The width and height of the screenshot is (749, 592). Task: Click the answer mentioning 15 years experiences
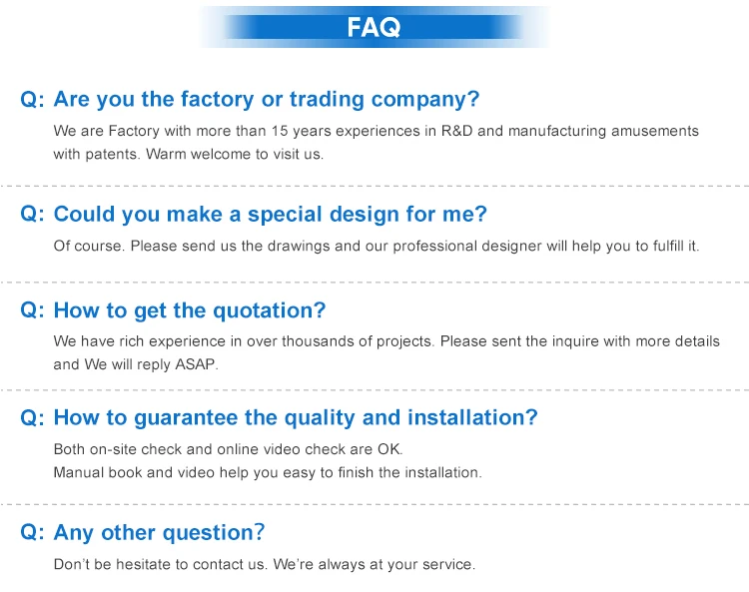tap(375, 131)
